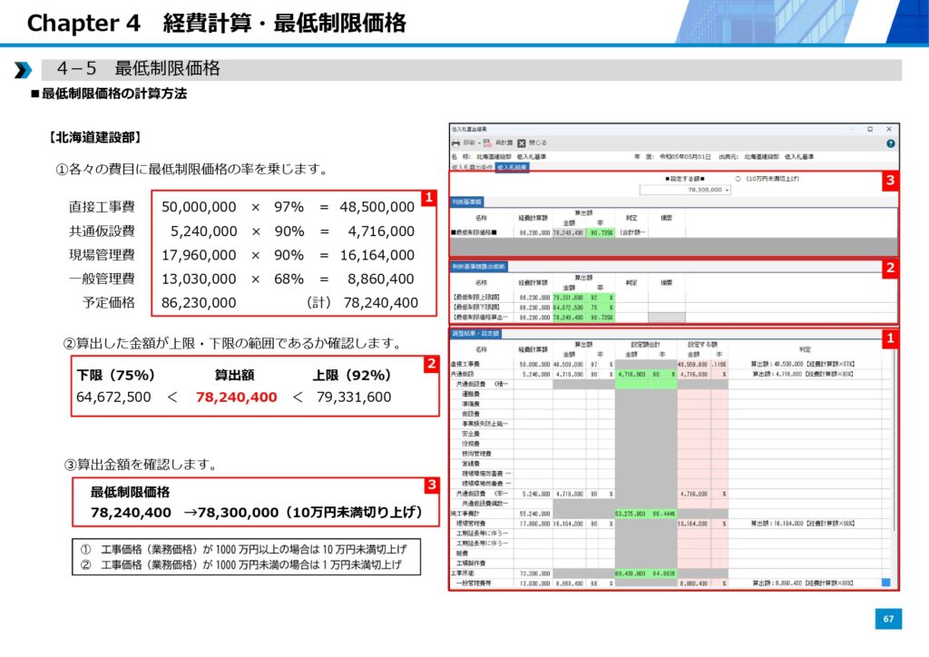Viewport: 929px width, 657px height.
Task: Open the blue help question-mark icon
Action: pyautogui.click(x=890, y=142)
